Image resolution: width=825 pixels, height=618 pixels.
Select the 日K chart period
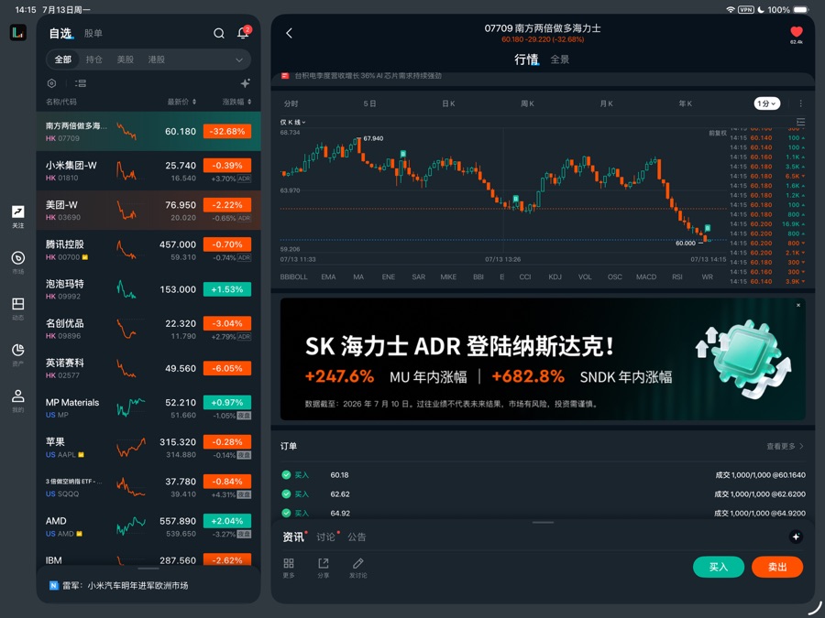tap(449, 103)
